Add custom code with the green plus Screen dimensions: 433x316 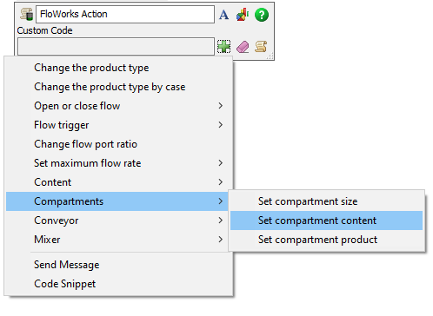[x=224, y=46]
